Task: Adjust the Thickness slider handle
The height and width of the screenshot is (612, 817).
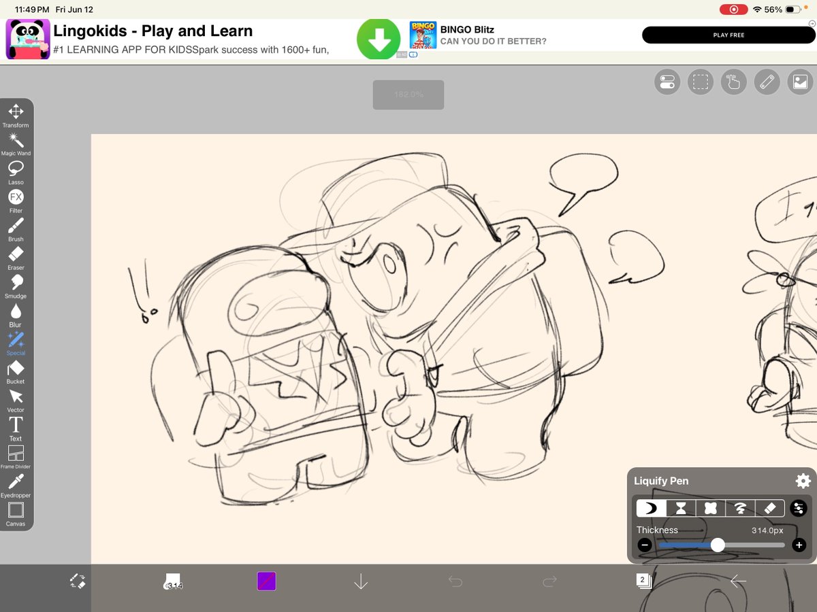Action: pyautogui.click(x=718, y=545)
